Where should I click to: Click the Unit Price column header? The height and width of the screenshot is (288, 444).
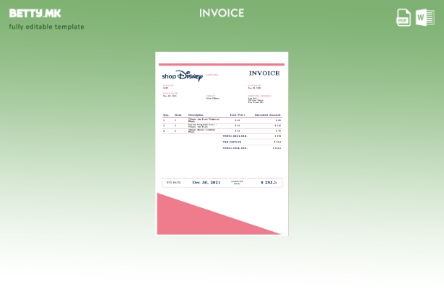238,114
